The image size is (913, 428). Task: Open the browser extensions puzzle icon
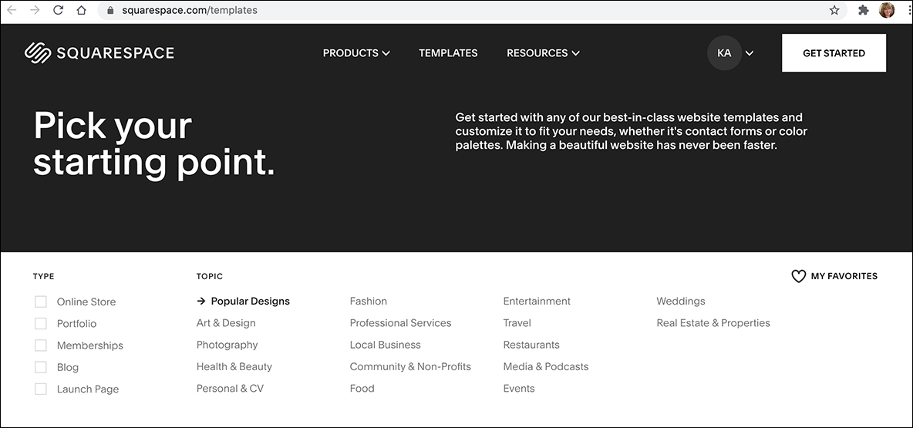tap(864, 11)
